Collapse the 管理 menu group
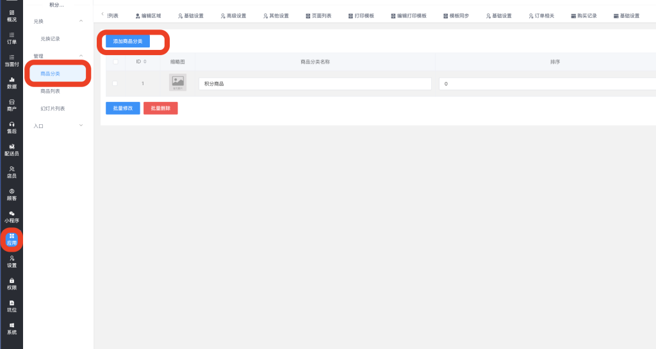Image resolution: width=656 pixels, height=349 pixels. point(81,56)
